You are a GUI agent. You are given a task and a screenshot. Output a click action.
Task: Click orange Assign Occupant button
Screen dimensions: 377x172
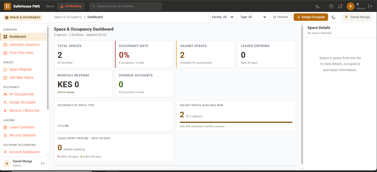[x=311, y=17]
